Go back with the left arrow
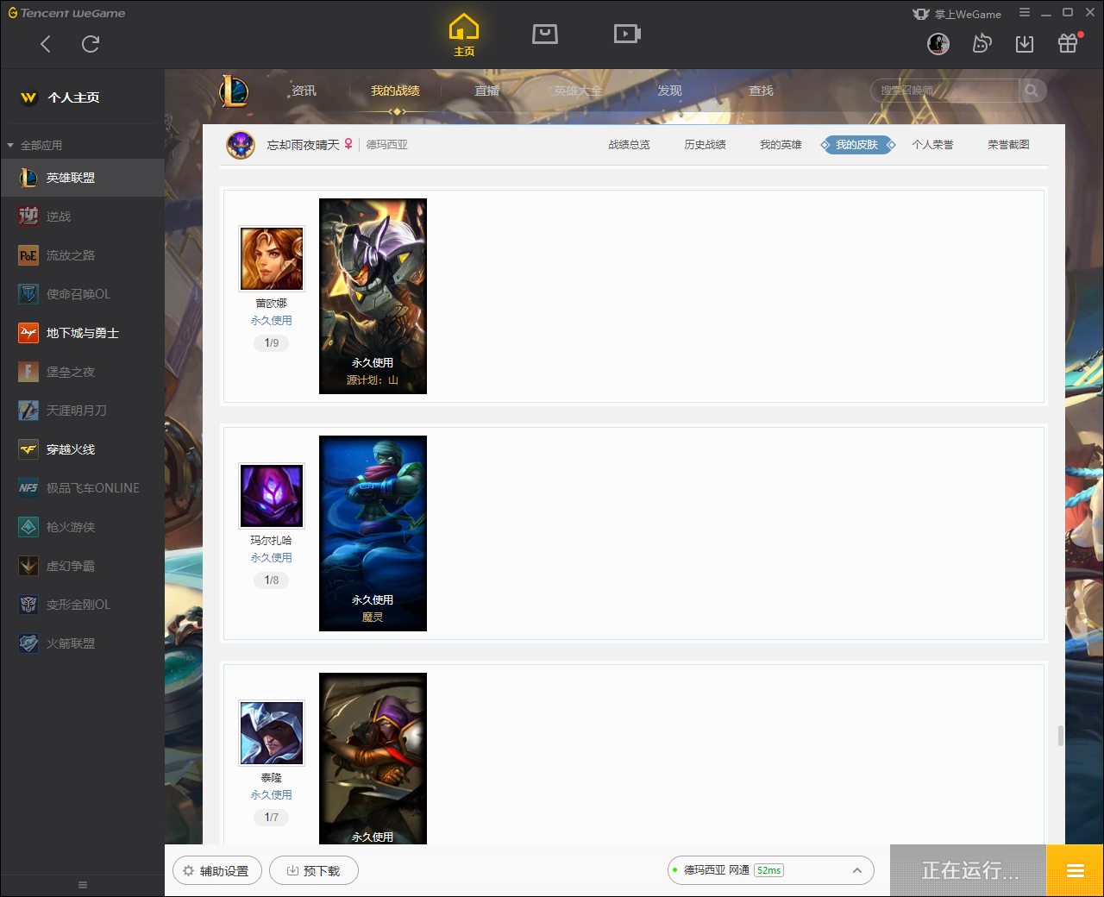The width and height of the screenshot is (1104, 897). pos(46,44)
